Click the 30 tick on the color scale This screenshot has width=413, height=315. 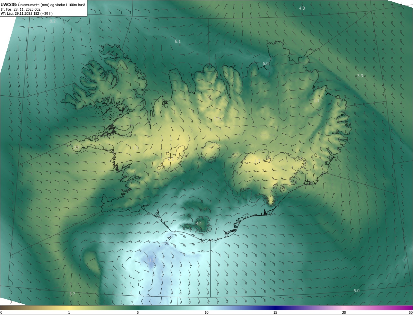[x=344, y=313]
